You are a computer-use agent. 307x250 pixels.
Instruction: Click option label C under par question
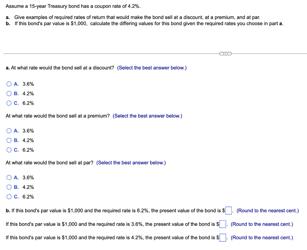click(x=16, y=197)
